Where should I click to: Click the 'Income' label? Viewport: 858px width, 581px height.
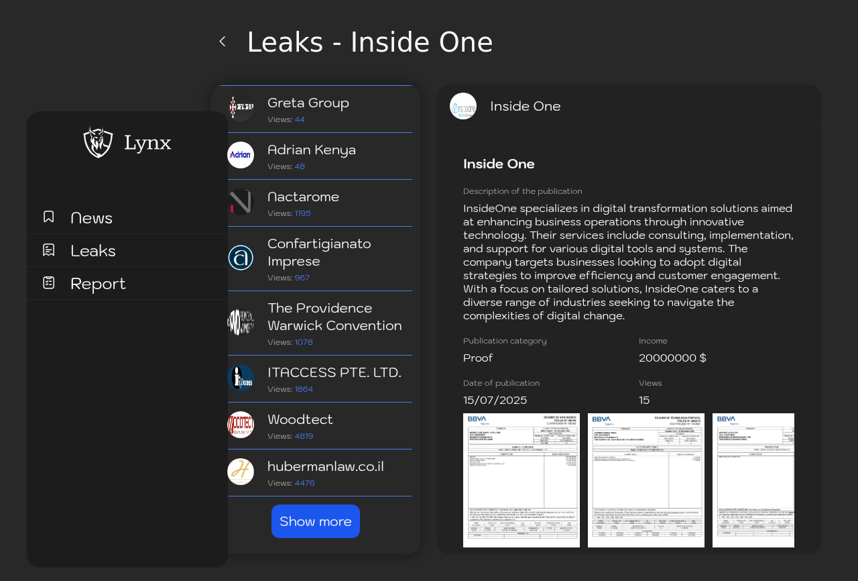[653, 341]
